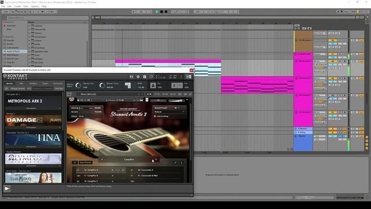Screen dimensions: 371x209
Task: Adjust the Master Tune knob in Kontakt
Action: coord(102,85)
